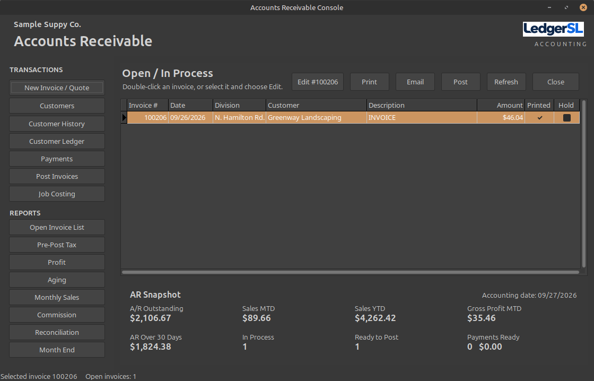Screen dimensions: 594x381
Task: Click the AR Over 30 Days value $1,824.38
Action: click(151, 347)
